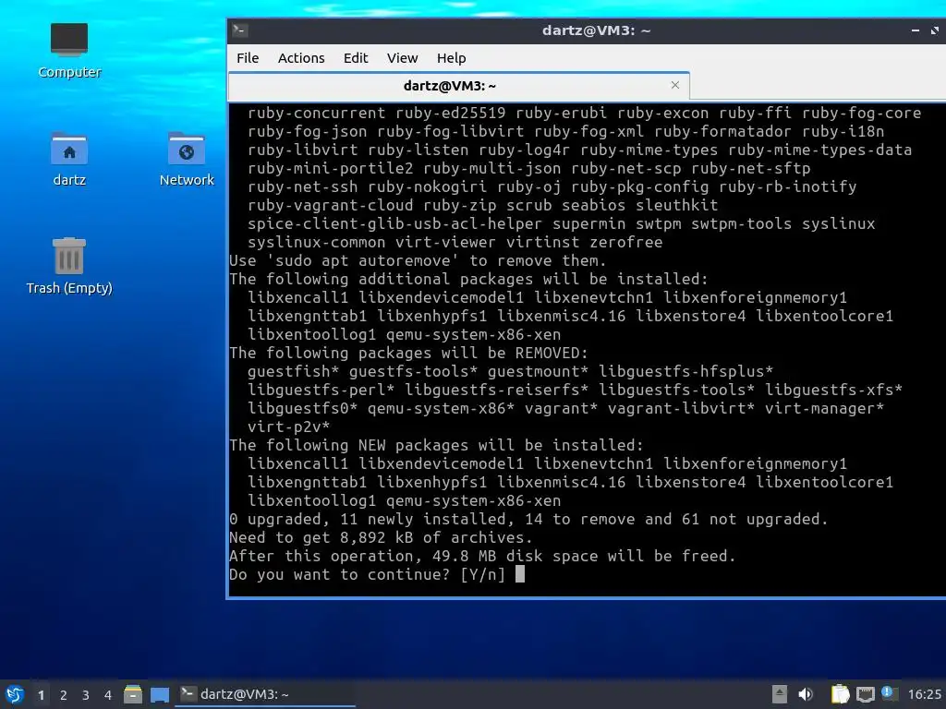
Task: Minimize the terminal window
Action: point(916,30)
